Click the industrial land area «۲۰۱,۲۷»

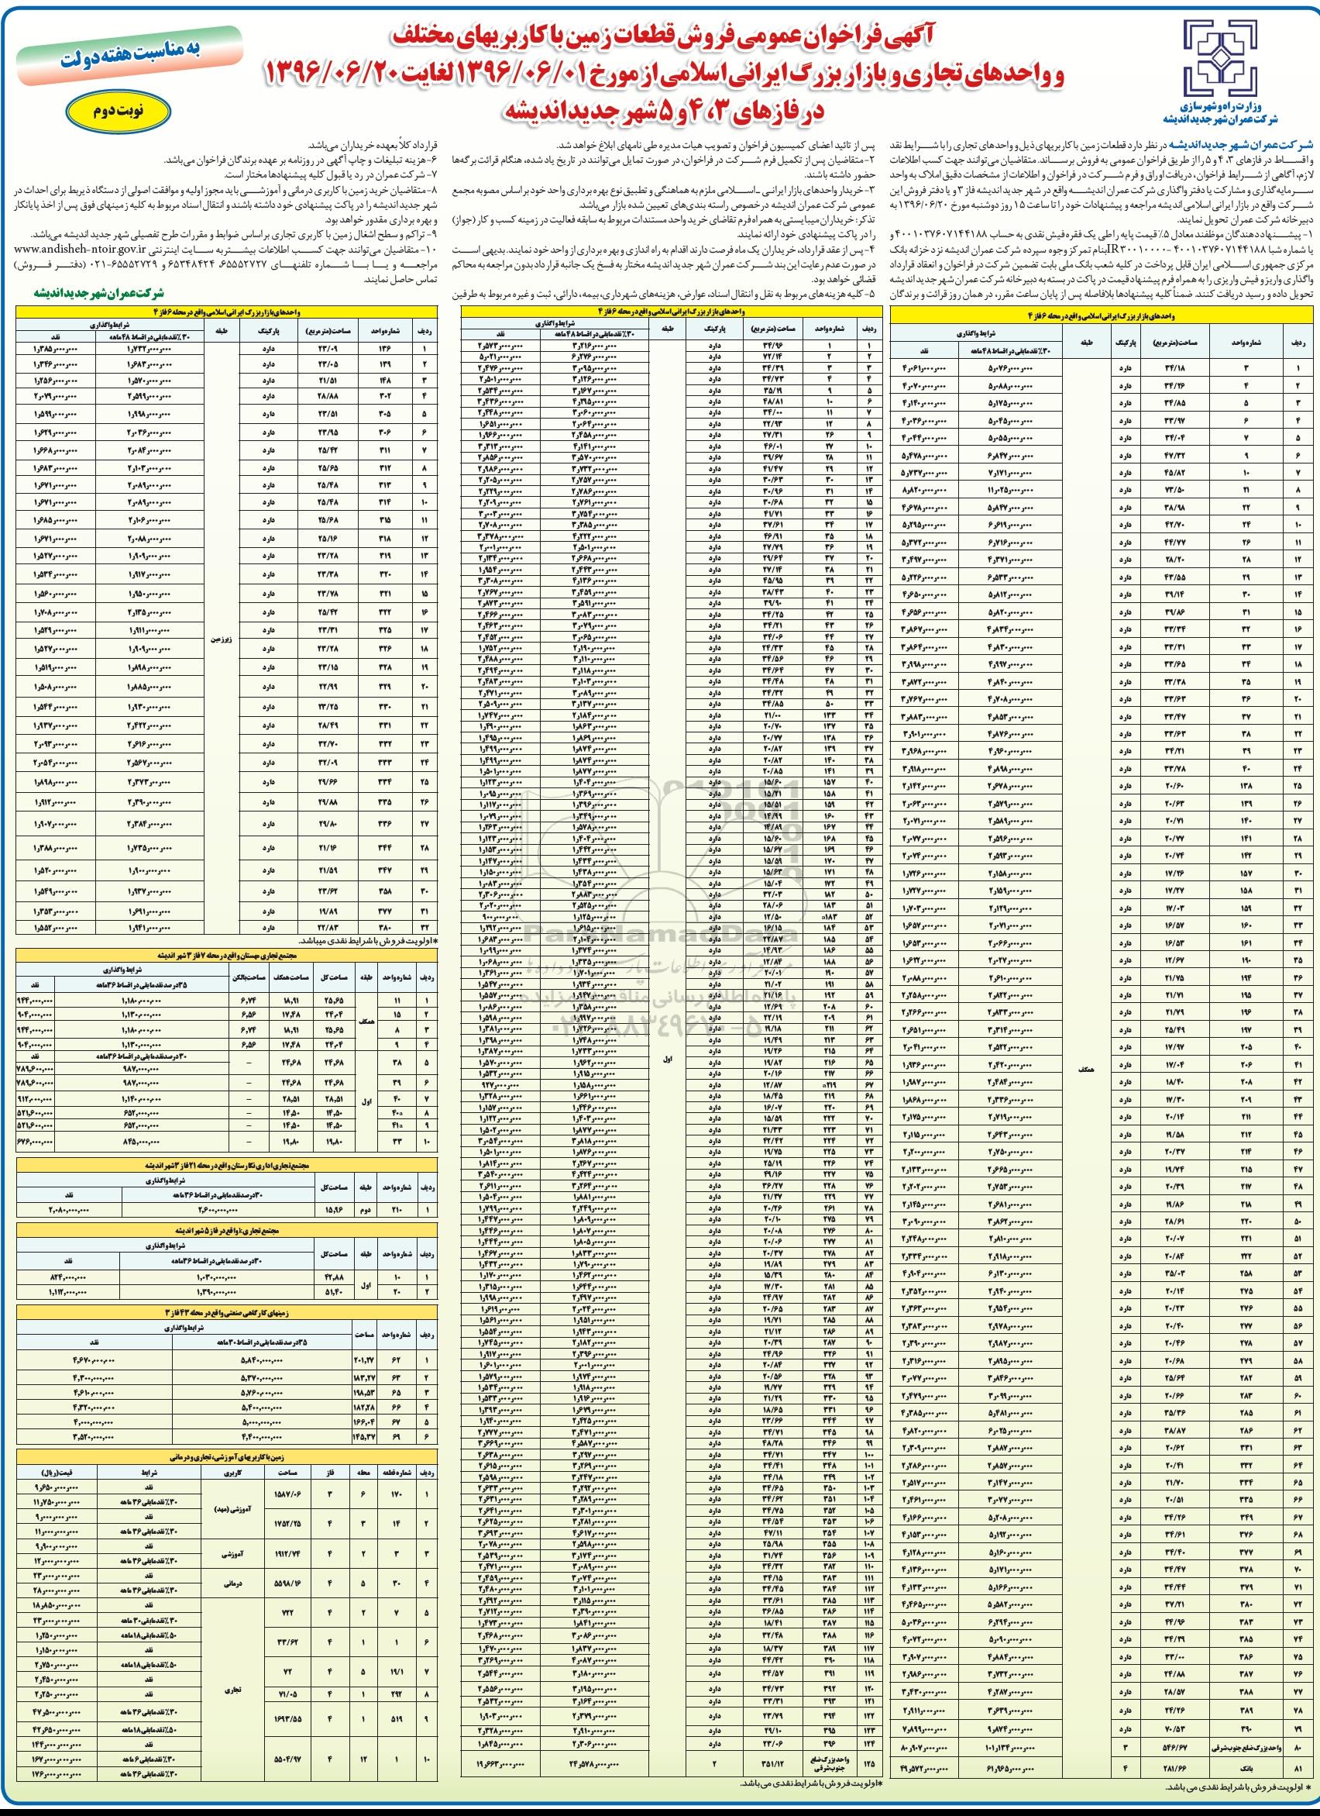click(365, 1359)
